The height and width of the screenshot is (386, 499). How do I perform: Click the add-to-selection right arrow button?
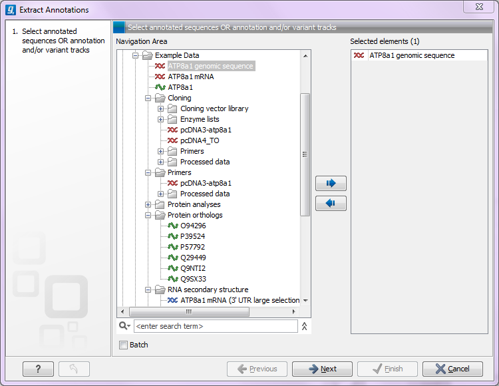pos(331,183)
